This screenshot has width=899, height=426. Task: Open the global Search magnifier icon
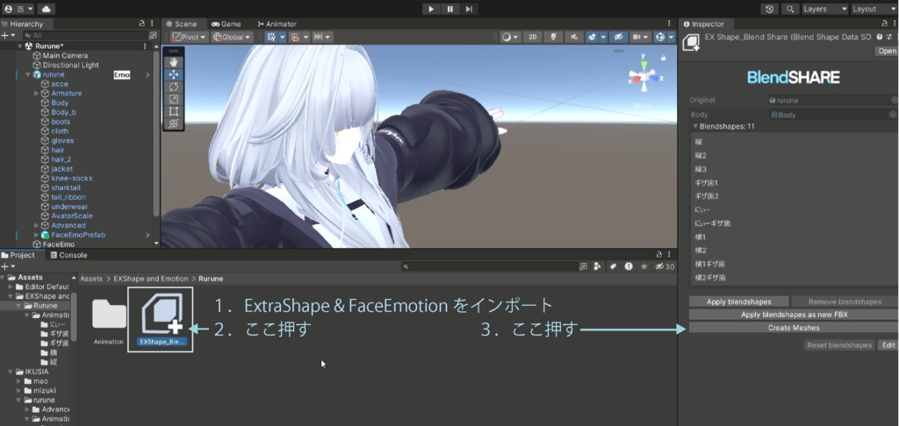click(790, 9)
